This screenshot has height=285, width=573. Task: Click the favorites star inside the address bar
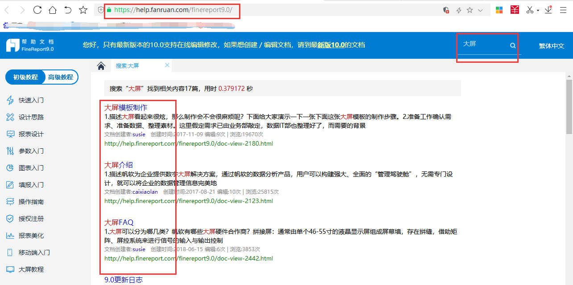click(470, 10)
